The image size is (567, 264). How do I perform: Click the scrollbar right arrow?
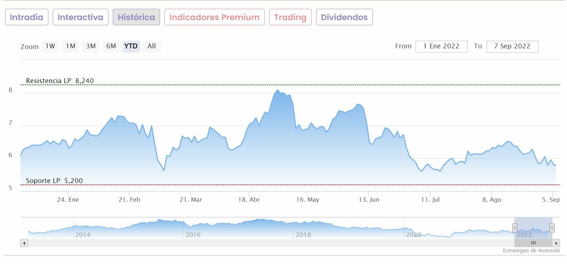coord(556,243)
